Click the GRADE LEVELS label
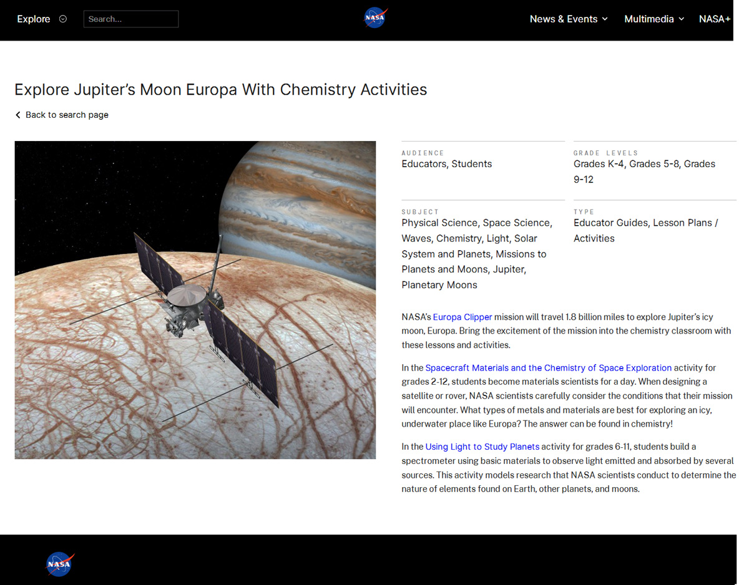Image resolution: width=749 pixels, height=585 pixels. (606, 153)
